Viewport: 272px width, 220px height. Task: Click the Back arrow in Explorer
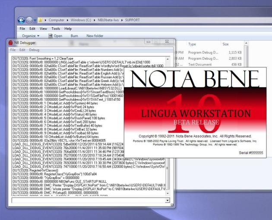pos(21,20)
